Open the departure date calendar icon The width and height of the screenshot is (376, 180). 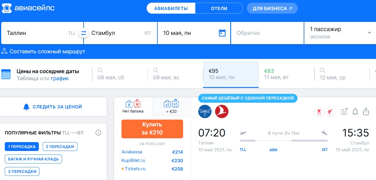click(222, 33)
